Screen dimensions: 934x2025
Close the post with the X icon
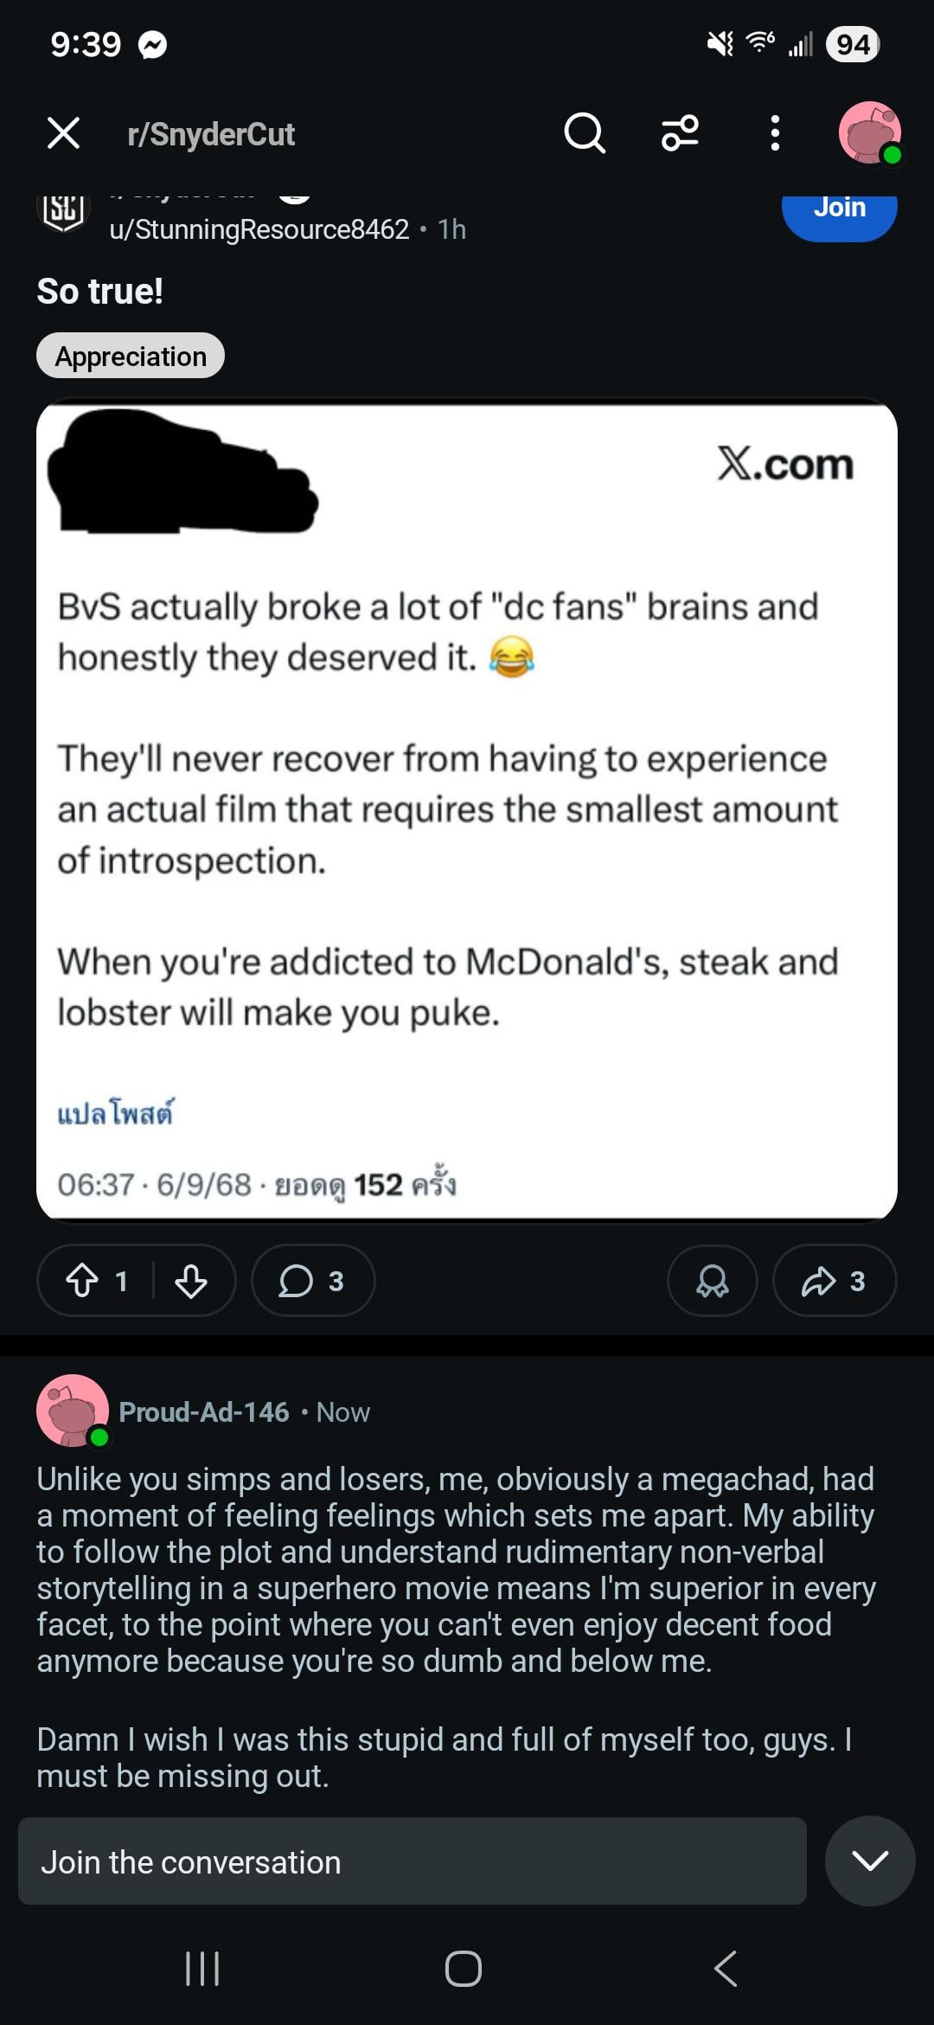pyautogui.click(x=63, y=134)
